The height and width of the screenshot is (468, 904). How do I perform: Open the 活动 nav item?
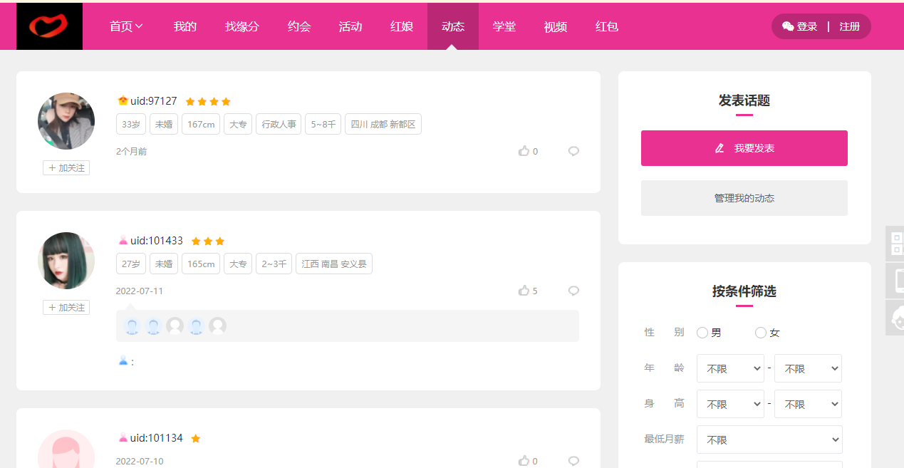tap(350, 26)
